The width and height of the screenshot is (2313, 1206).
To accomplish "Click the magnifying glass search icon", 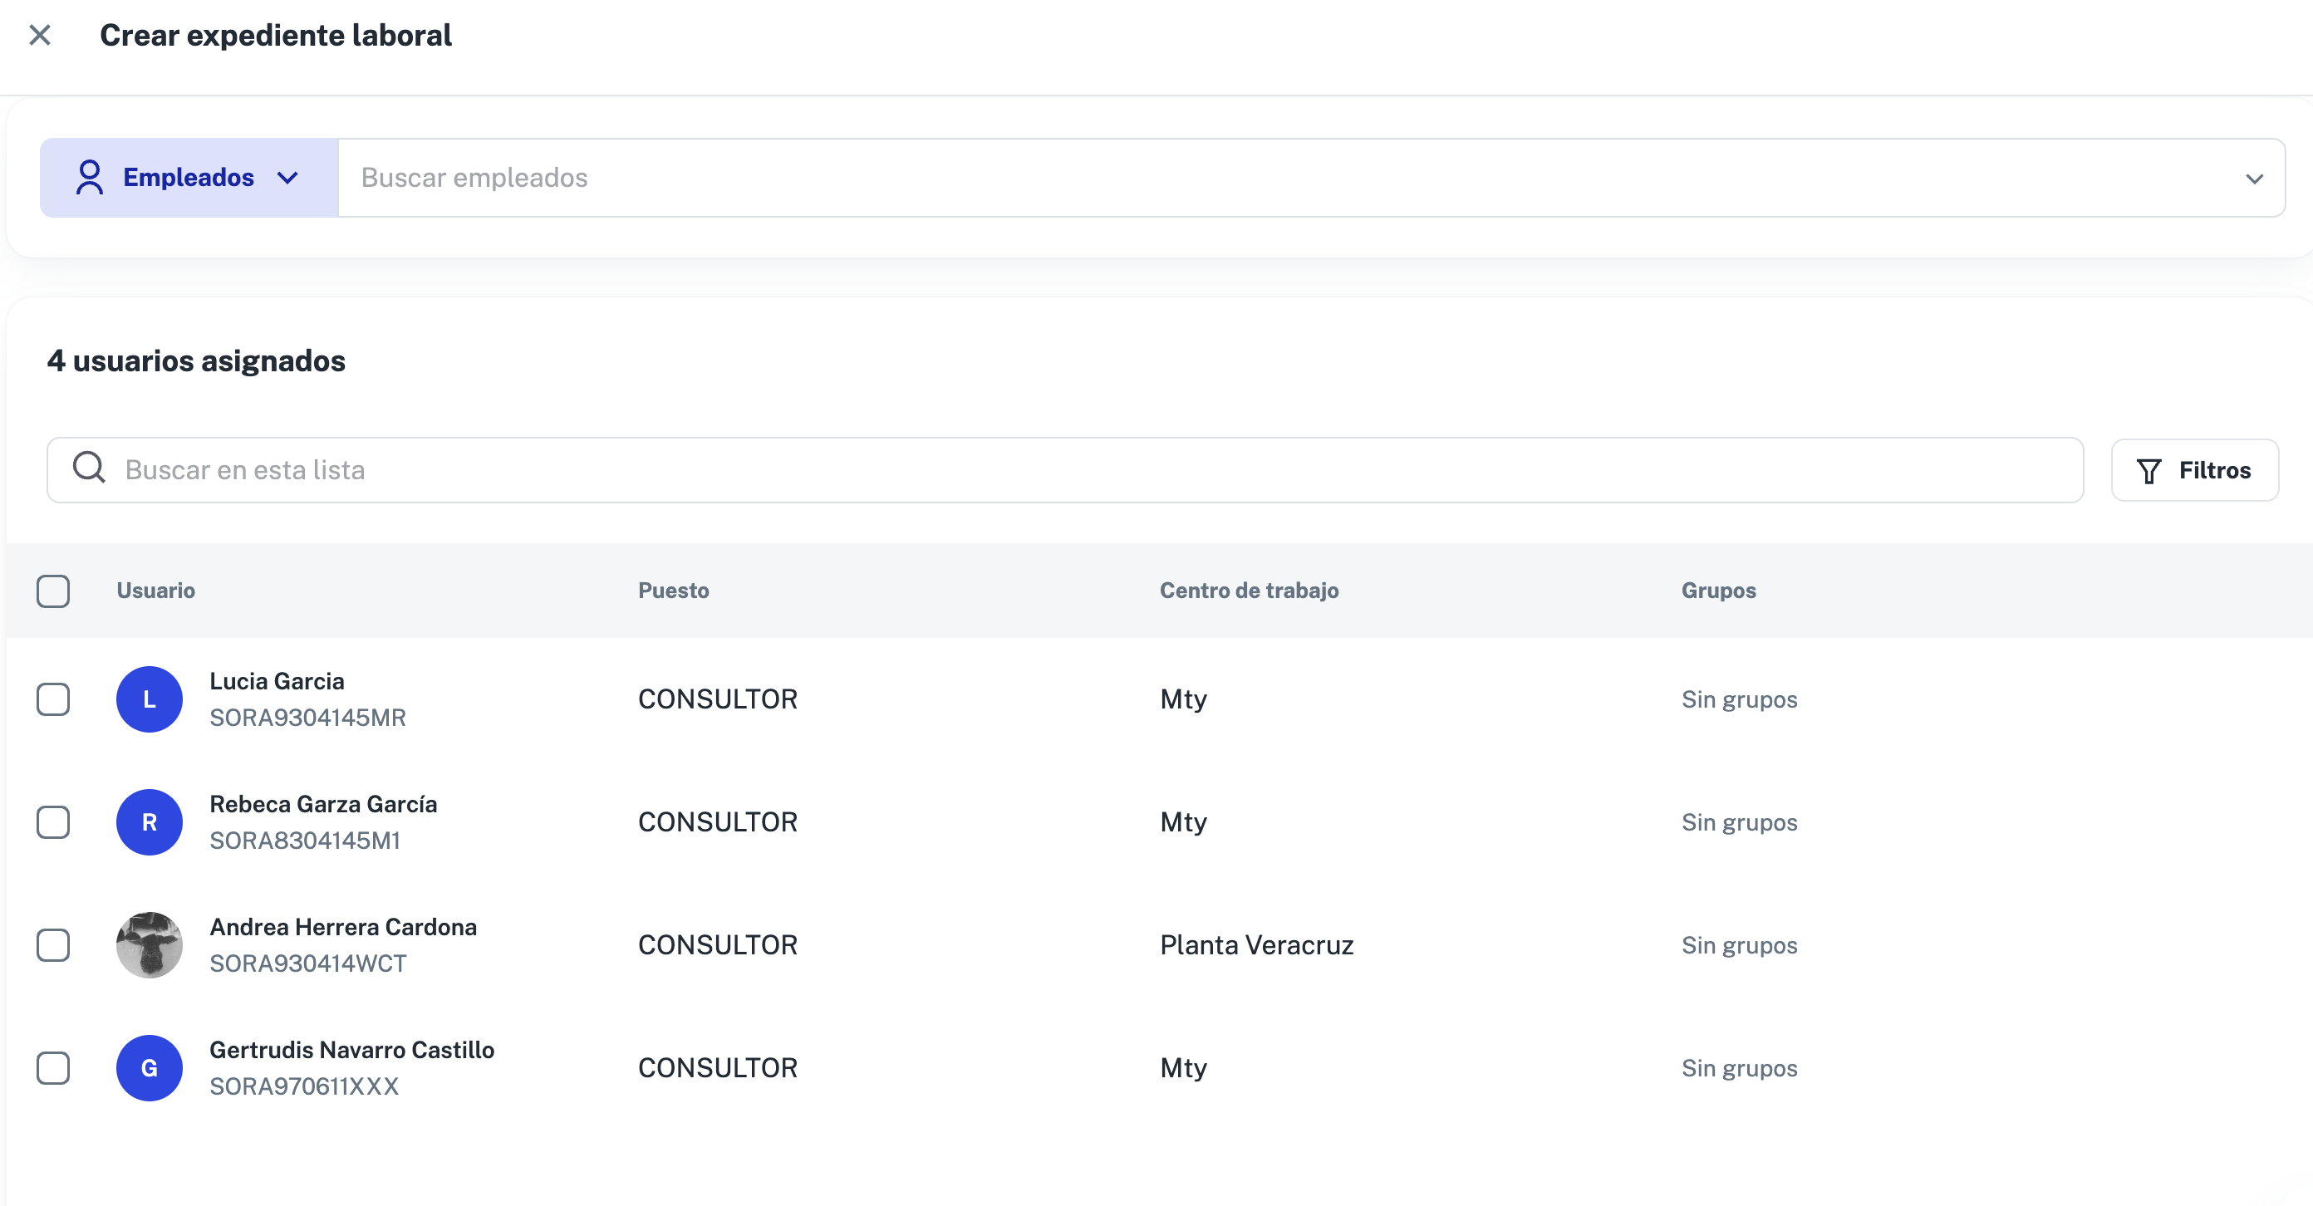I will click(89, 468).
